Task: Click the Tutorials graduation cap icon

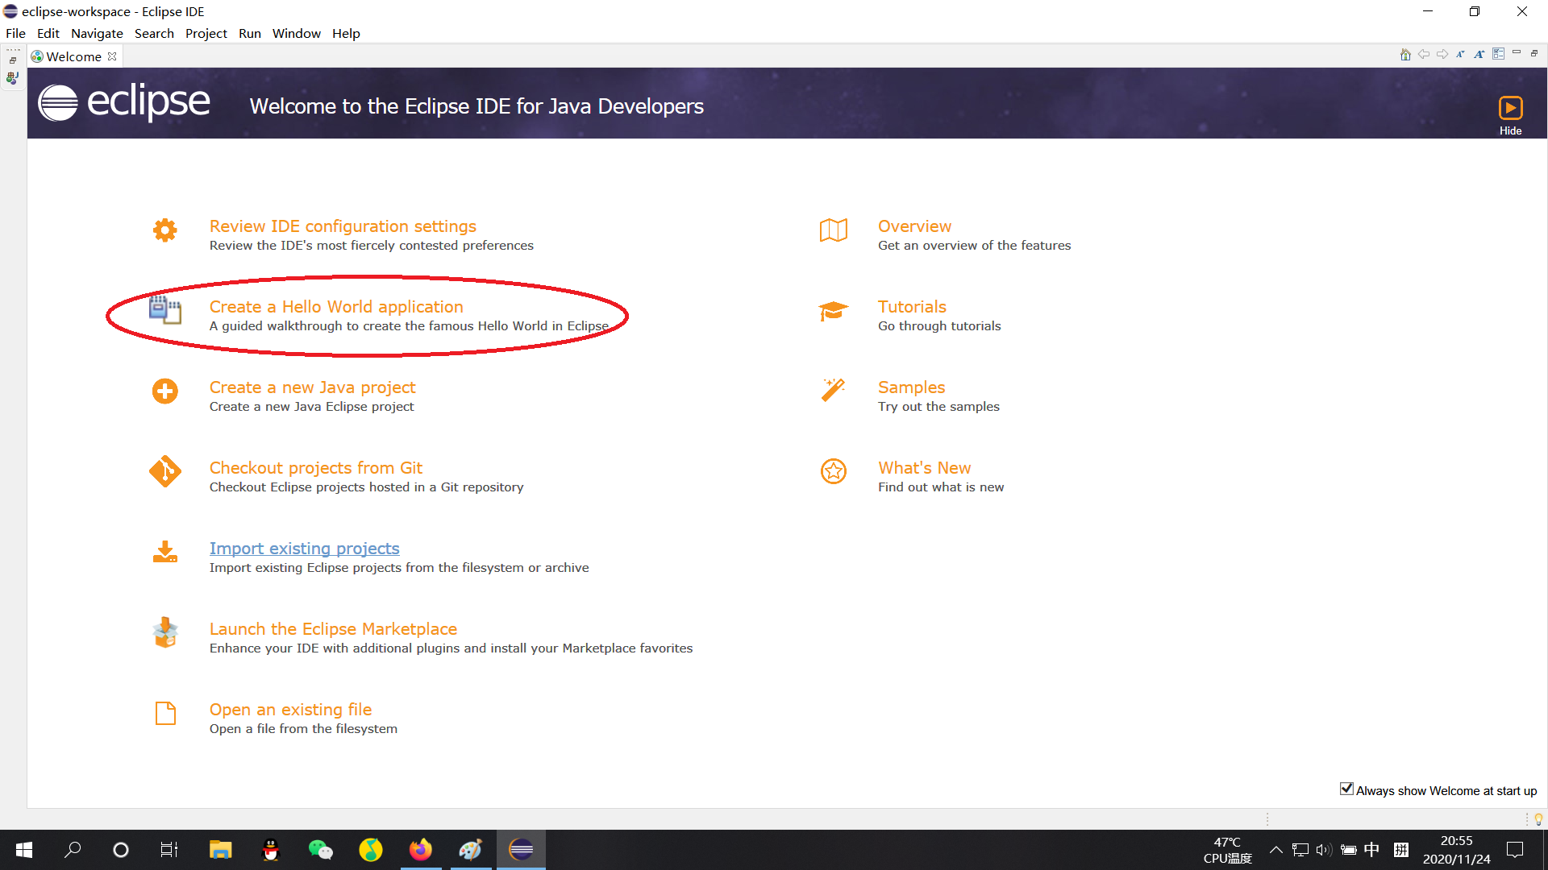Action: pos(833,311)
